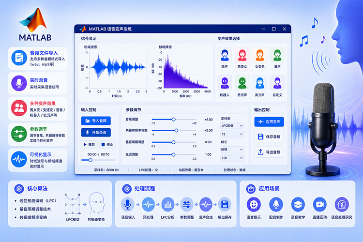
Task: Click the 时域波形 time-domain waveform plot
Action: tap(118, 70)
